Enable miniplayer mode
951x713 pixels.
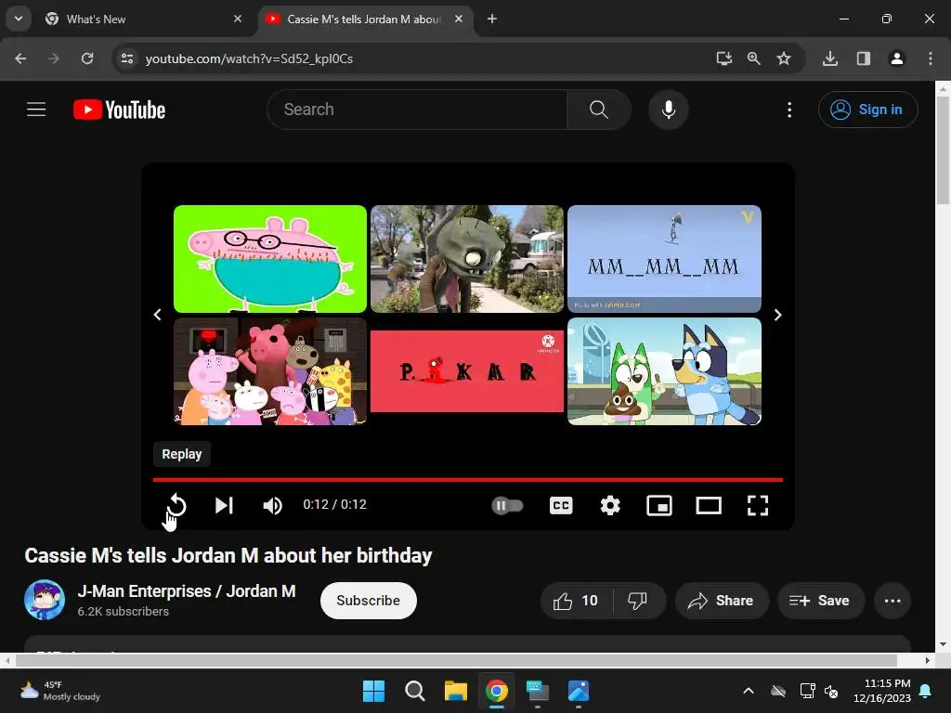coord(659,505)
